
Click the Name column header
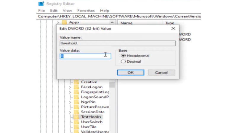point(126,23)
